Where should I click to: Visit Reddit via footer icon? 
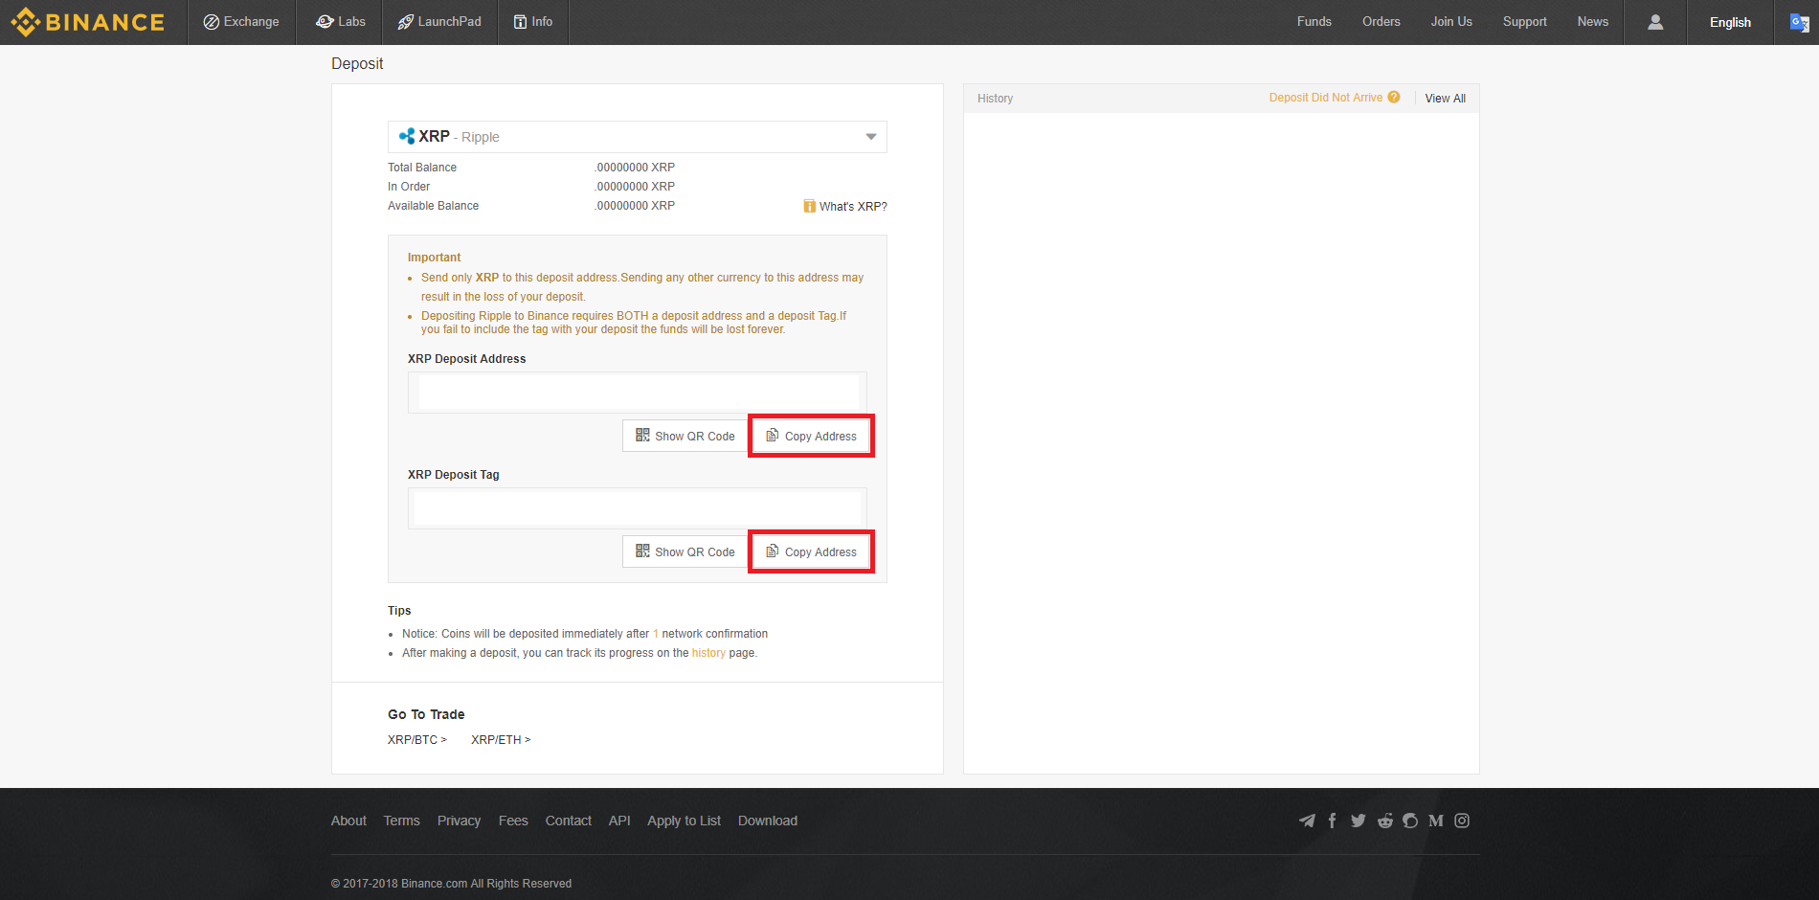(1384, 821)
